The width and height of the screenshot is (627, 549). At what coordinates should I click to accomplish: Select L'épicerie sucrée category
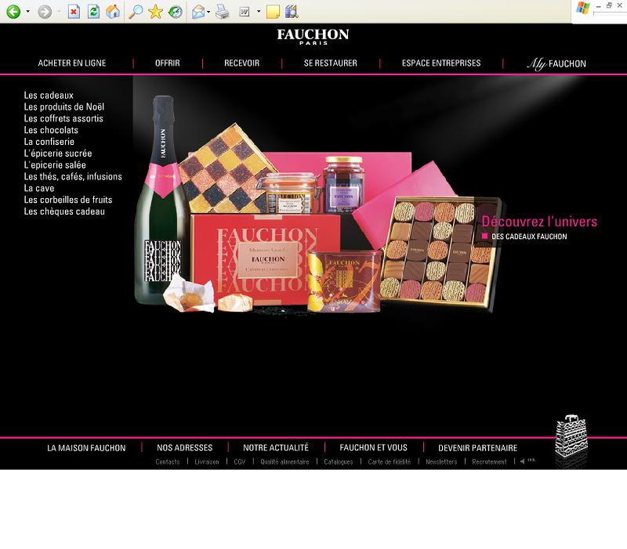58,153
